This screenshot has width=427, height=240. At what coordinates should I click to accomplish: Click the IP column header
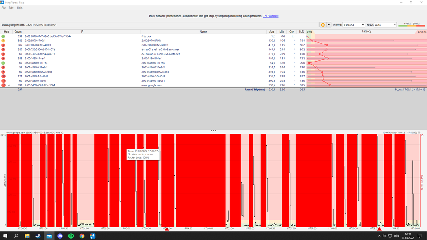tap(82, 32)
